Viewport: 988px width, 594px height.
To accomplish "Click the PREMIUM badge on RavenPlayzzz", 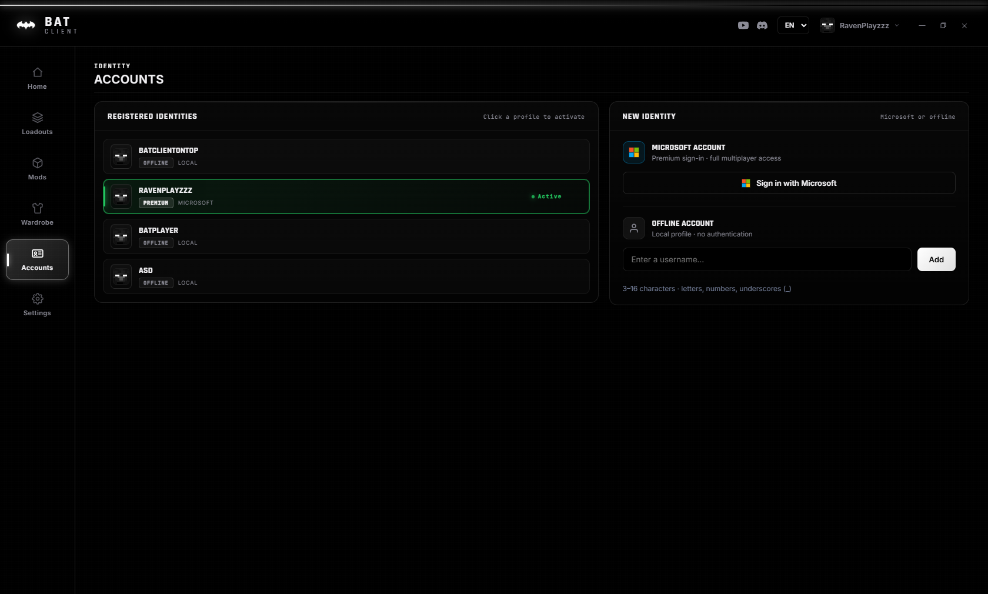I will pos(156,203).
